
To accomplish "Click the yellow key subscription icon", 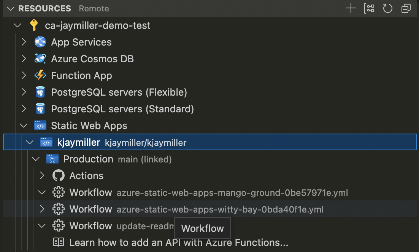I will 34,25.
